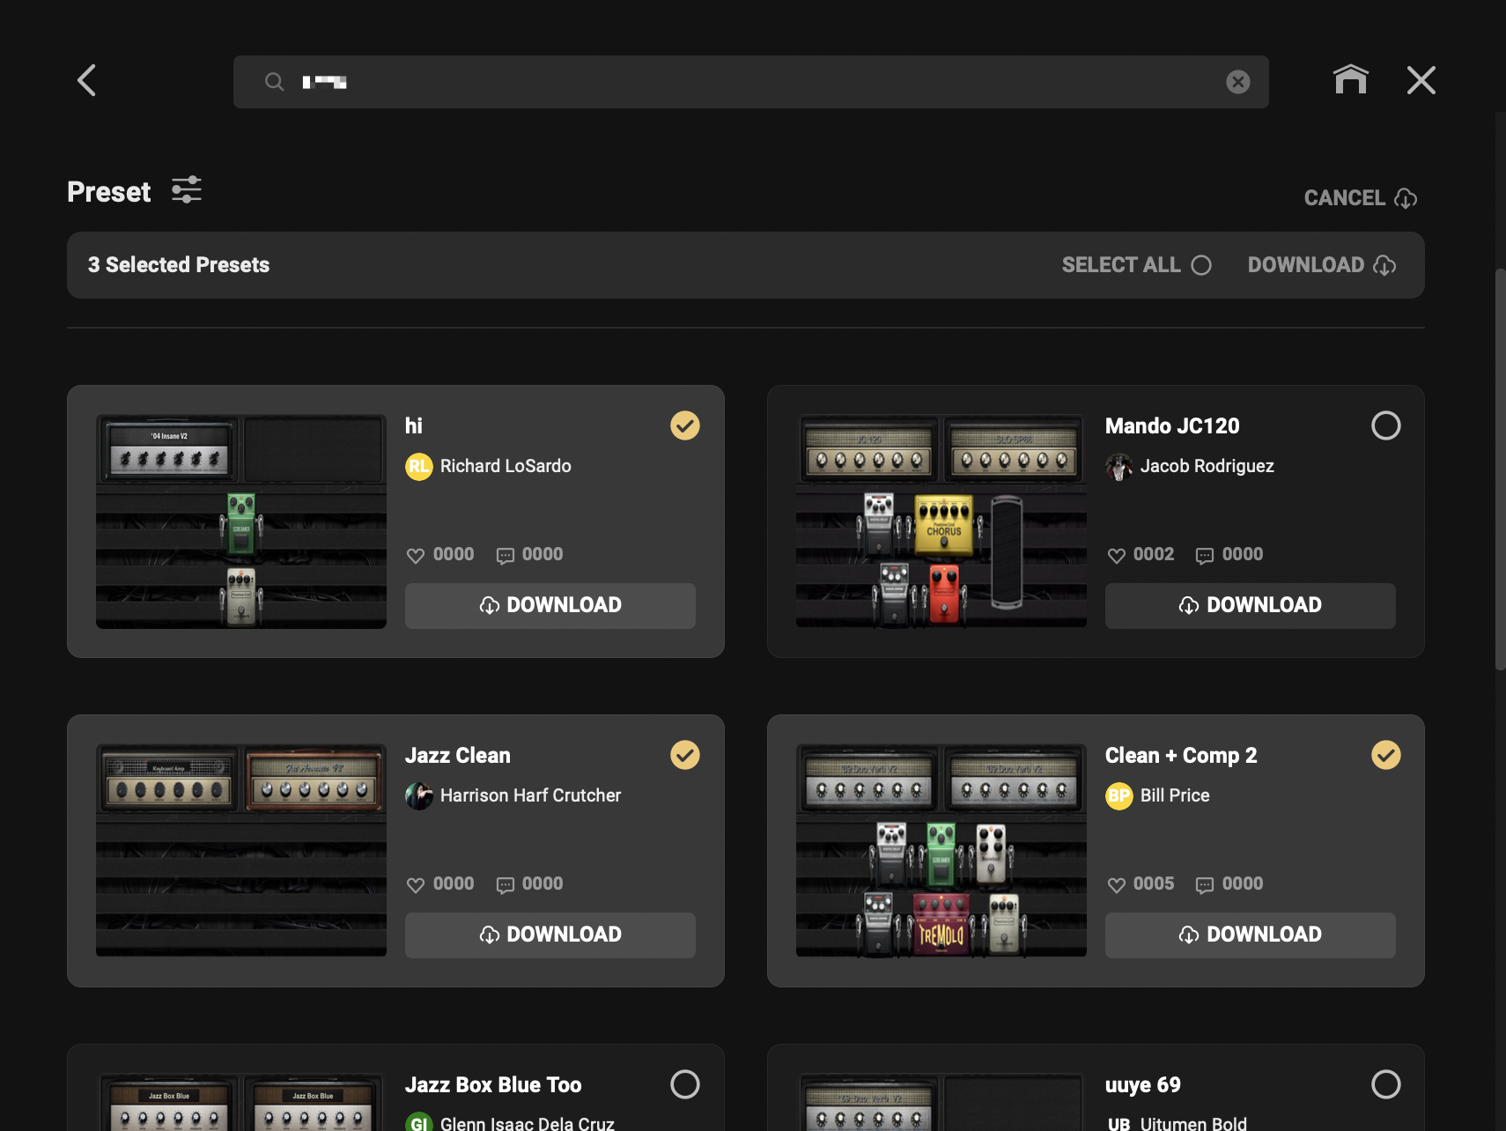The width and height of the screenshot is (1506, 1131).
Task: Download all selected presets
Action: point(1322,265)
